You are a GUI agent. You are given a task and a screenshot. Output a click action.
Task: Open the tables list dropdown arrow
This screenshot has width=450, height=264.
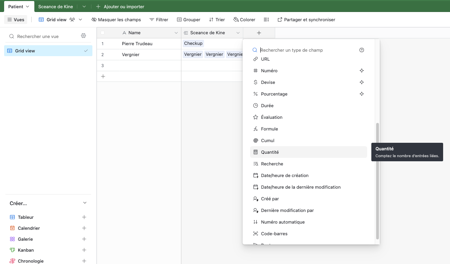tap(84, 7)
